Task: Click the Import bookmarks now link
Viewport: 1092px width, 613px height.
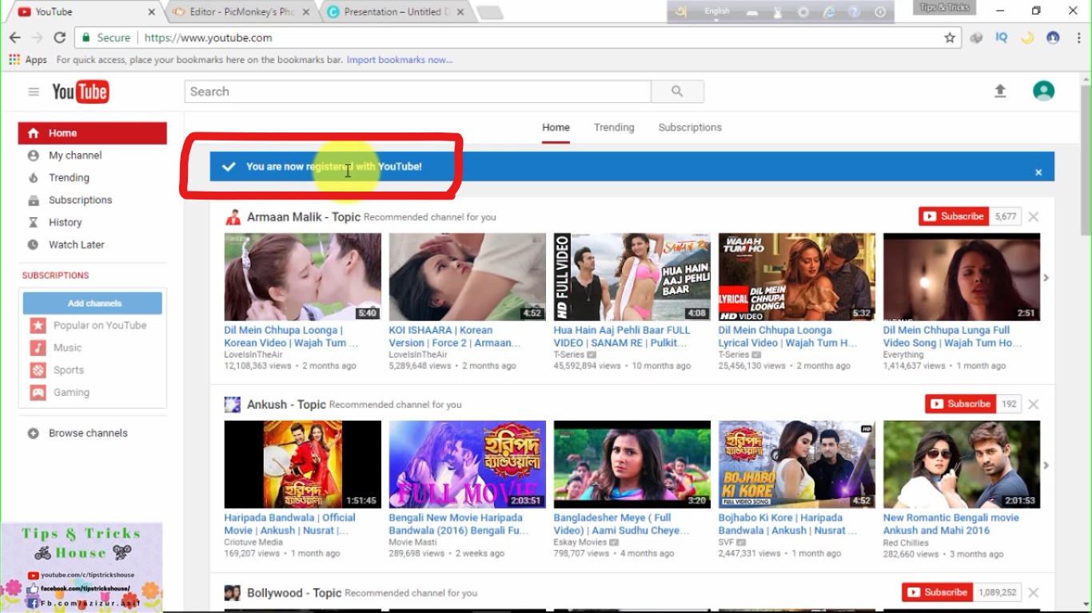Action: pos(400,60)
